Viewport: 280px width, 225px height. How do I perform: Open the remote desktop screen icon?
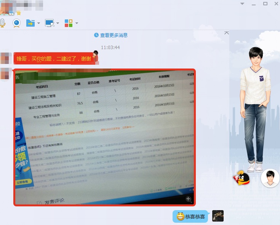[50, 23]
